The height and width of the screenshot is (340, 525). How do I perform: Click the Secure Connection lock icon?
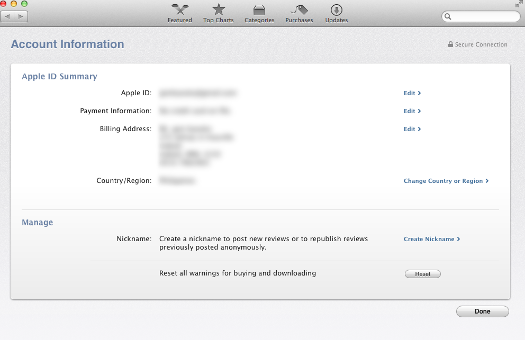point(450,44)
